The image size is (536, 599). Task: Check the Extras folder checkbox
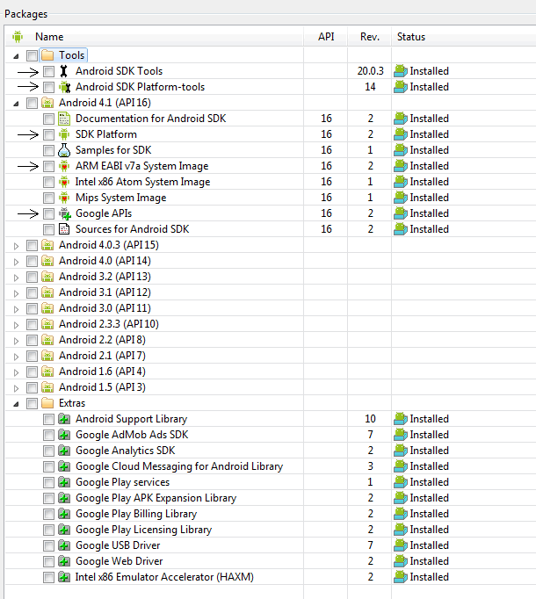tap(32, 403)
